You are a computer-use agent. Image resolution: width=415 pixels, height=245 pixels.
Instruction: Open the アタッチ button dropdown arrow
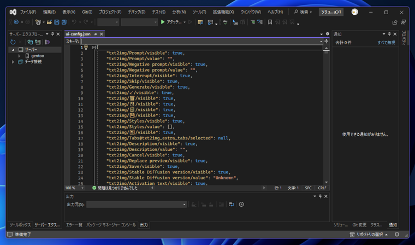click(185, 22)
